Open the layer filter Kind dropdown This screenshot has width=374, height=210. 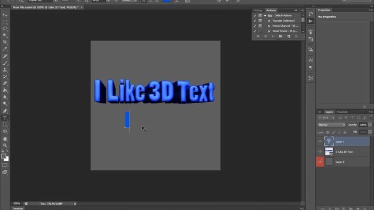[326, 118]
